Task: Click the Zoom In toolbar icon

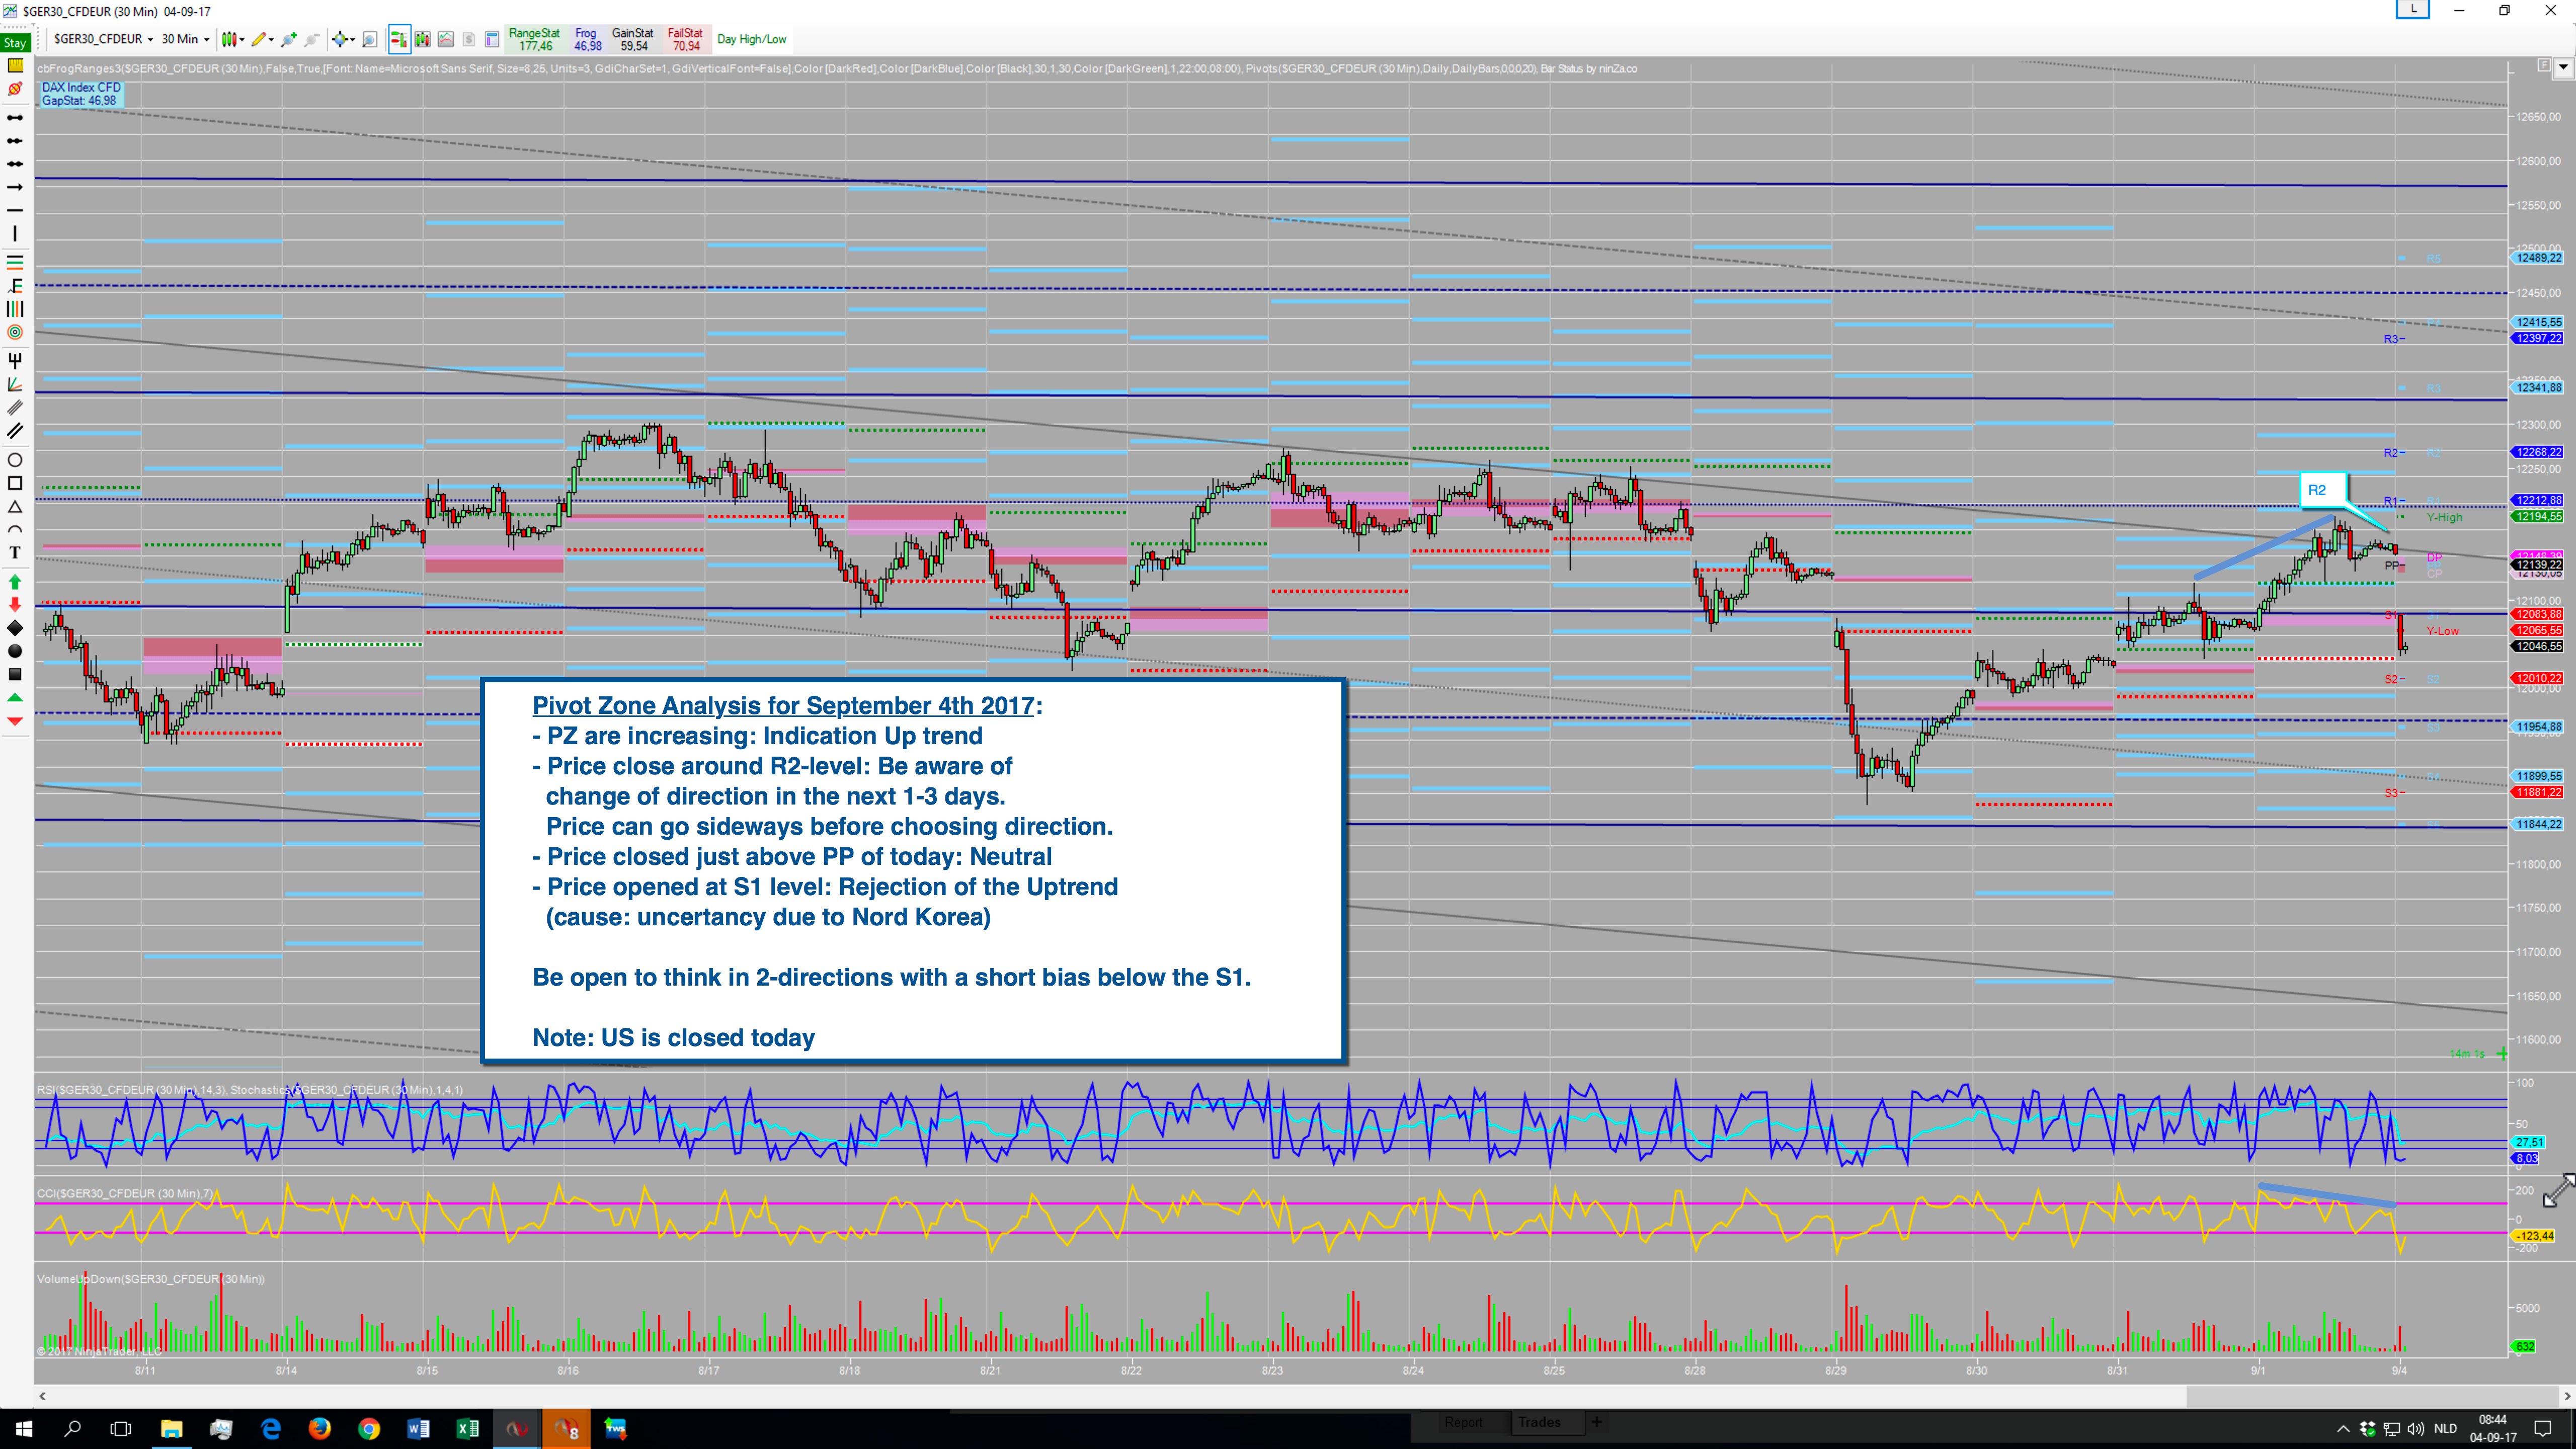Action: (289, 39)
